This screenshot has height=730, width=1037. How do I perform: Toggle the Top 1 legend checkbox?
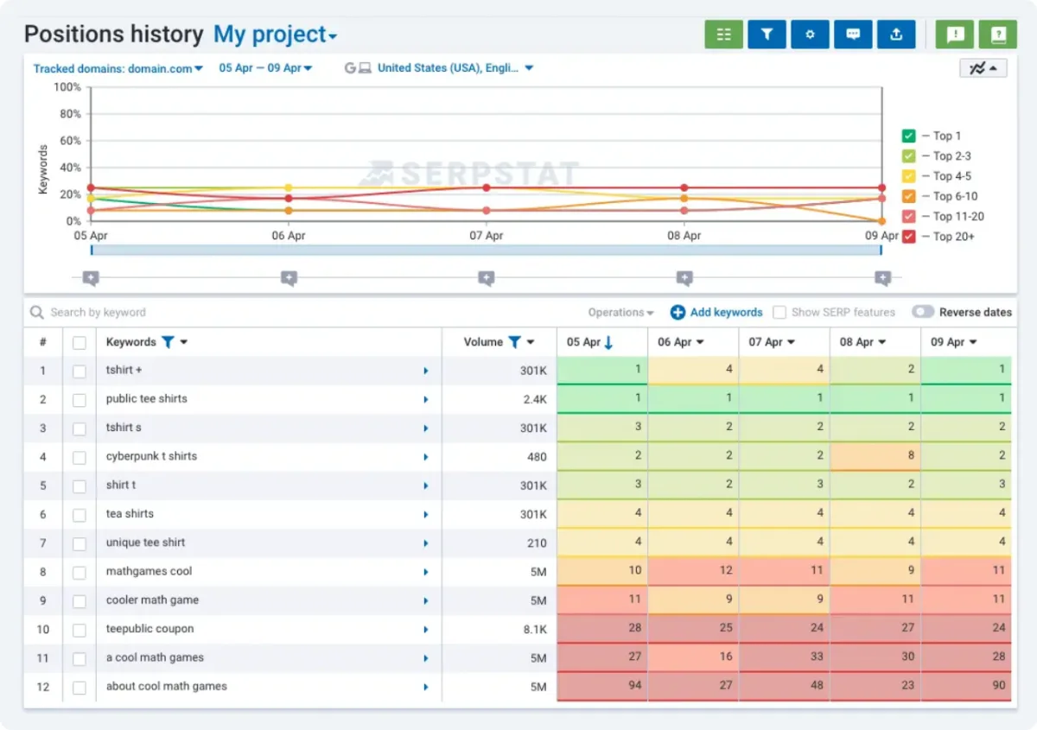pos(908,136)
